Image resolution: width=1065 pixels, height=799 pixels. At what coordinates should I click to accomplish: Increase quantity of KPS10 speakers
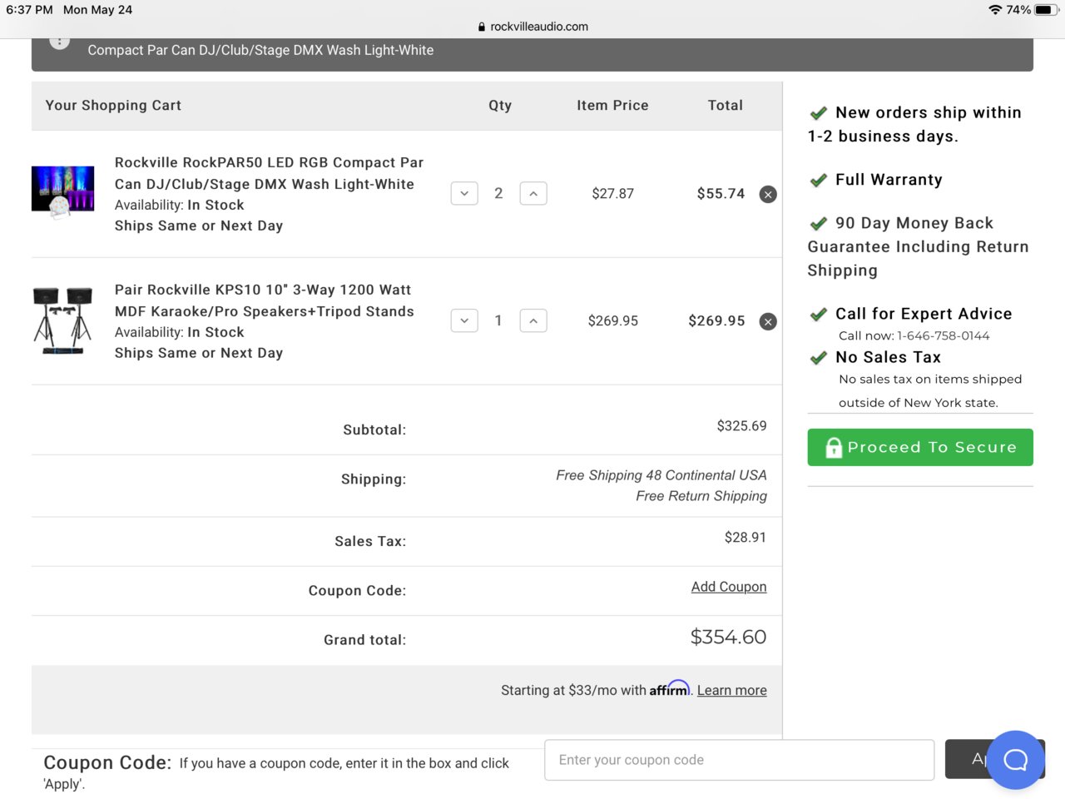[533, 320]
